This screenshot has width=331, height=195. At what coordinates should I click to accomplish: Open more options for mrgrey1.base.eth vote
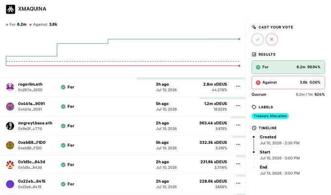tap(238, 125)
